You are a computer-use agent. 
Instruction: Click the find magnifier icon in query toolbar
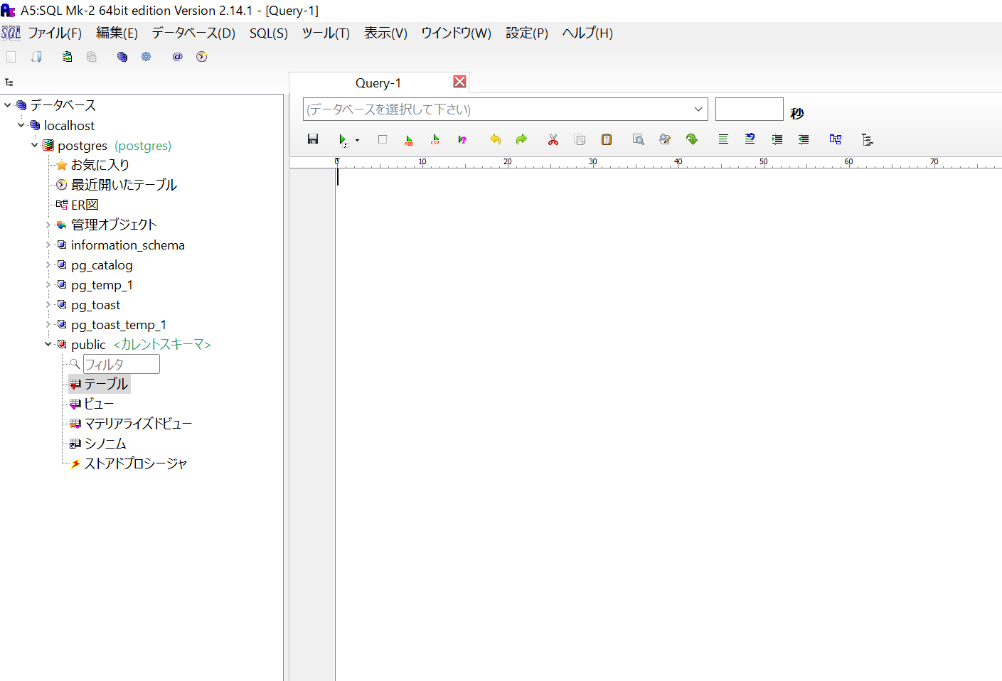click(639, 139)
